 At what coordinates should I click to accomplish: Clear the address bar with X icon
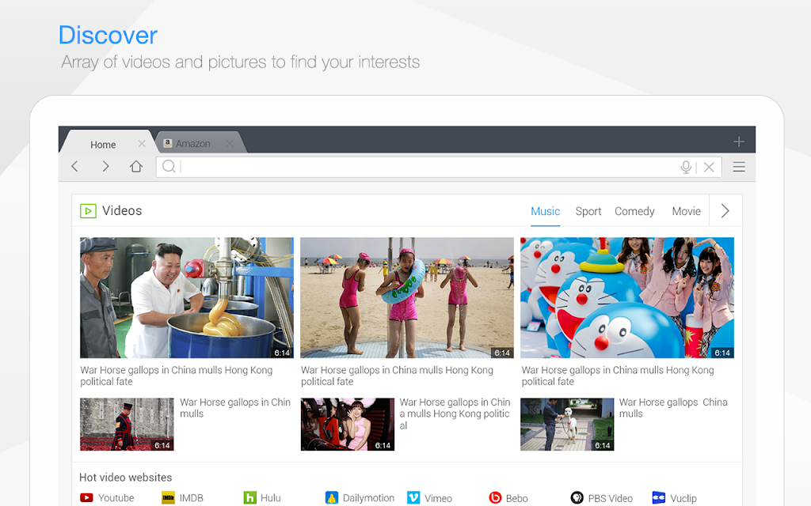(709, 167)
